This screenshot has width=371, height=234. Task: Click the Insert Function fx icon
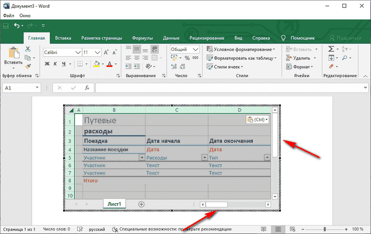86,88
